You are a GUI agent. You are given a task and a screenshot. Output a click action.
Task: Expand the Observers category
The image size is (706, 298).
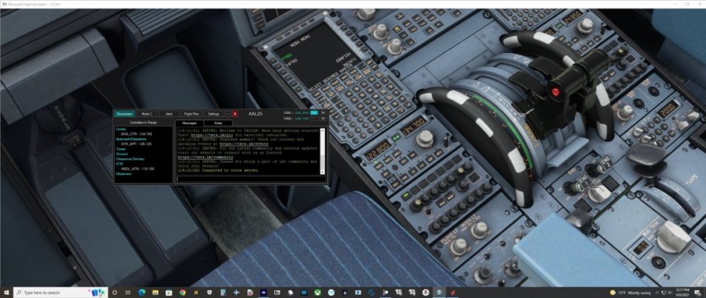[124, 174]
